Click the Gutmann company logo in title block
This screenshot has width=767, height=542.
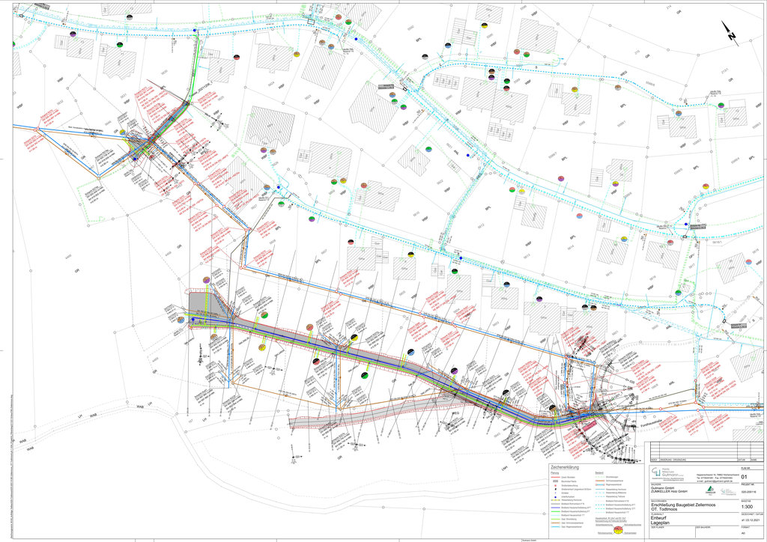pos(657,472)
